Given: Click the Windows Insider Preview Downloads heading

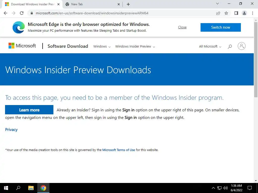Looking at the screenshot, I should pyautogui.click(x=78, y=70).
